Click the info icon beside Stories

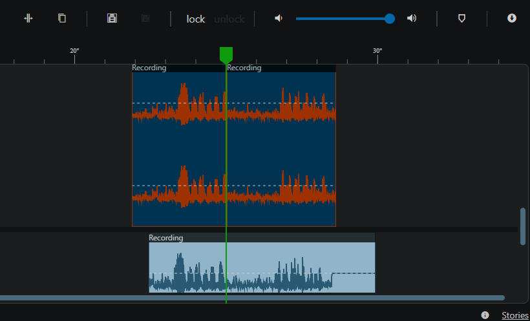tap(485, 315)
